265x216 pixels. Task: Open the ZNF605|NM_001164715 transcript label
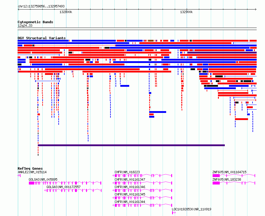pyautogui.click(x=229, y=172)
